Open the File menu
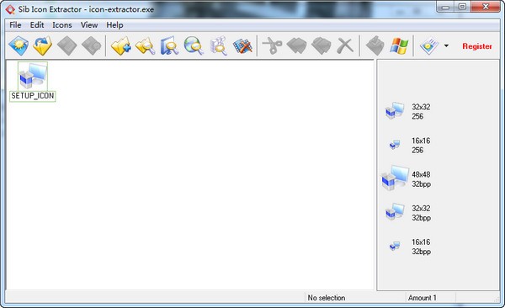 tap(15, 25)
